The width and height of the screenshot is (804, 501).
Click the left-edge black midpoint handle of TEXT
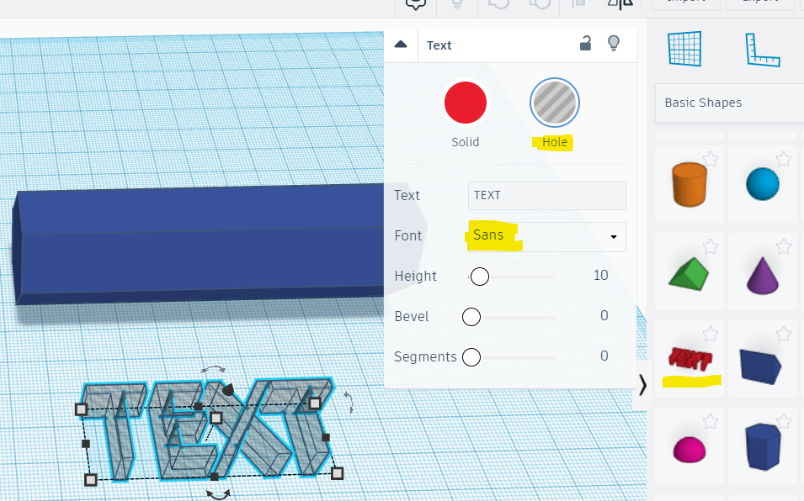86,444
